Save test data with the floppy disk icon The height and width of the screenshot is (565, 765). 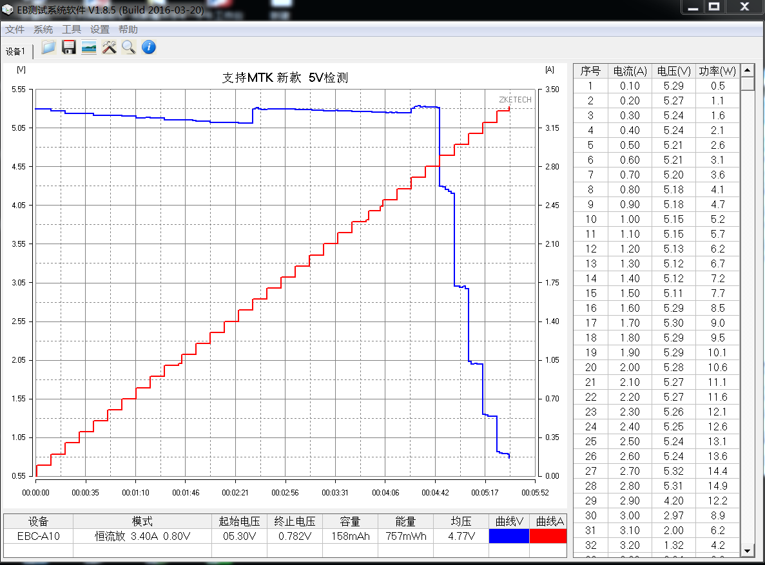(68, 47)
